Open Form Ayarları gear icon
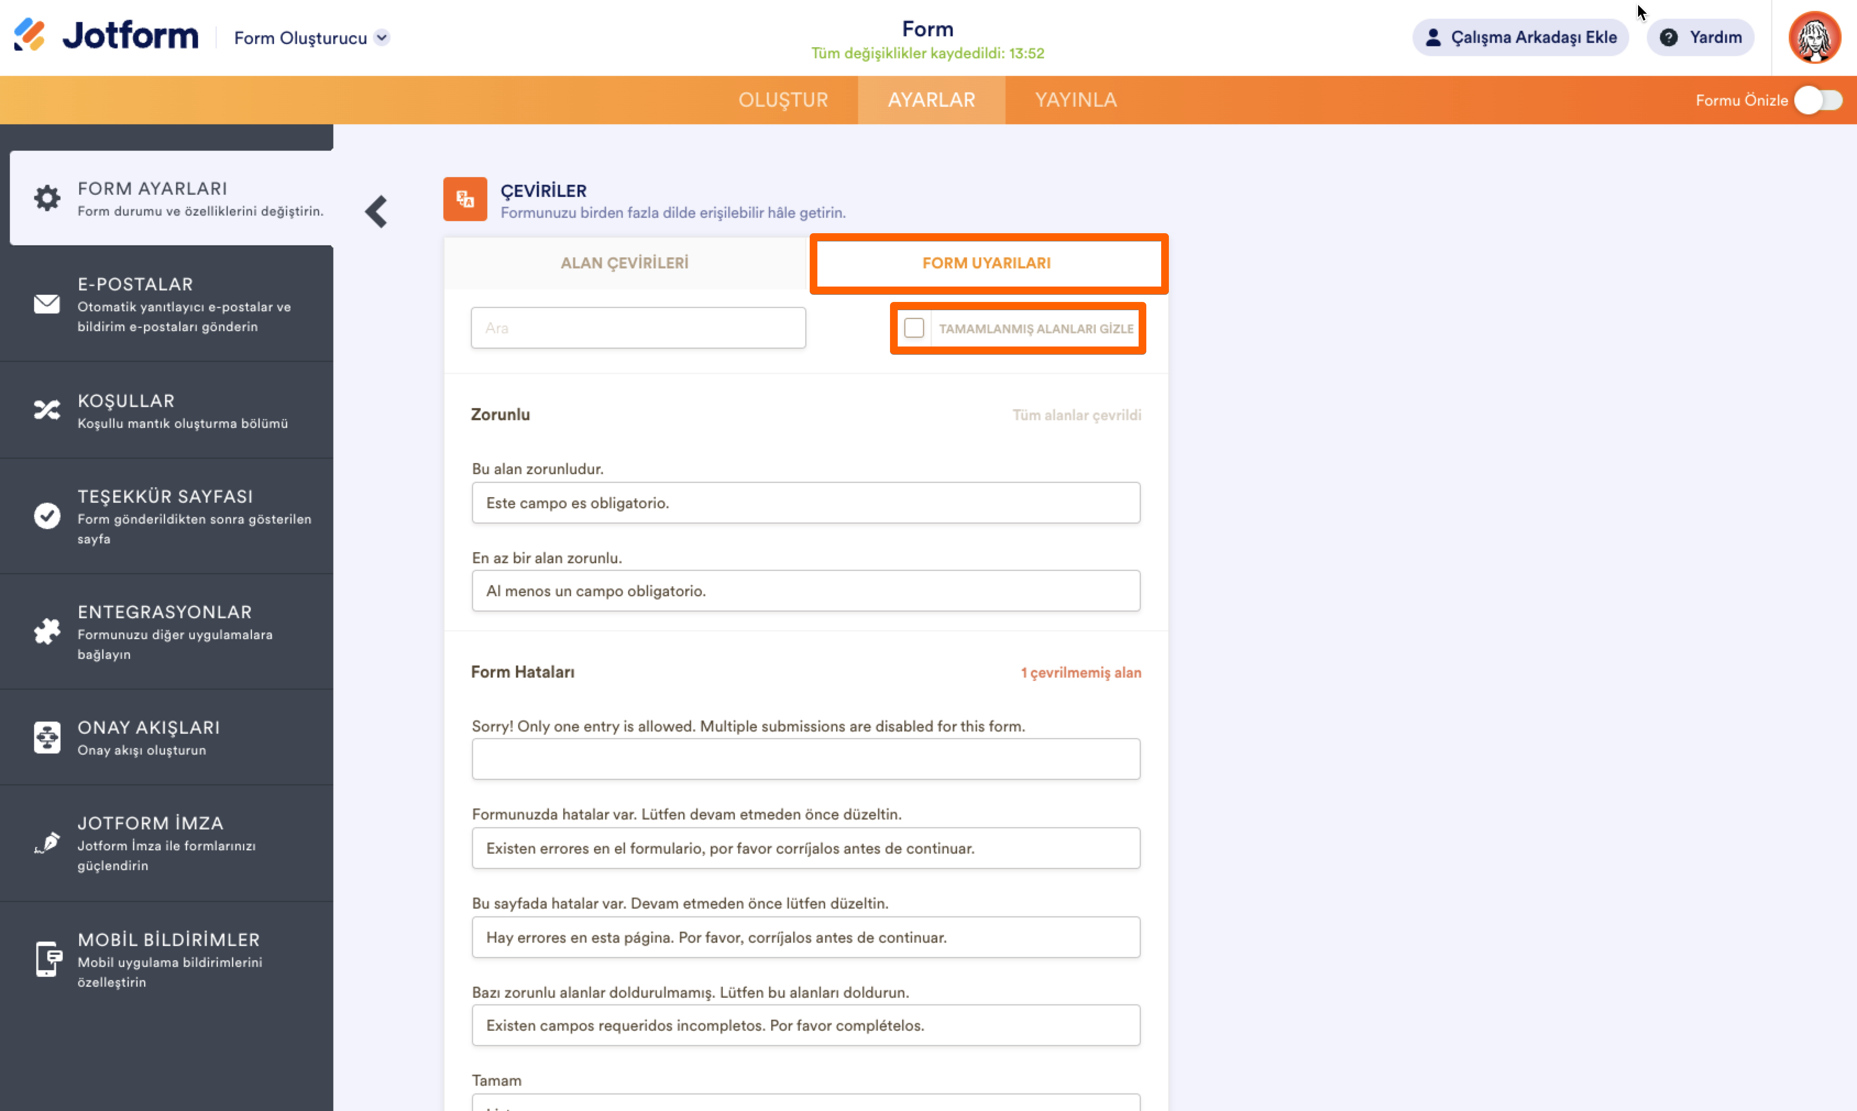1857x1111 pixels. (46, 199)
